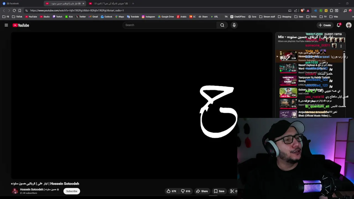Switch to the third YouTube browser tab
Viewport: 354px width, 199px height.
pyautogui.click(x=108, y=4)
